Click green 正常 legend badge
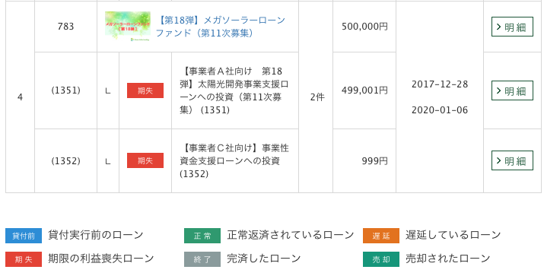This screenshot has width=544, height=276. pos(202,236)
